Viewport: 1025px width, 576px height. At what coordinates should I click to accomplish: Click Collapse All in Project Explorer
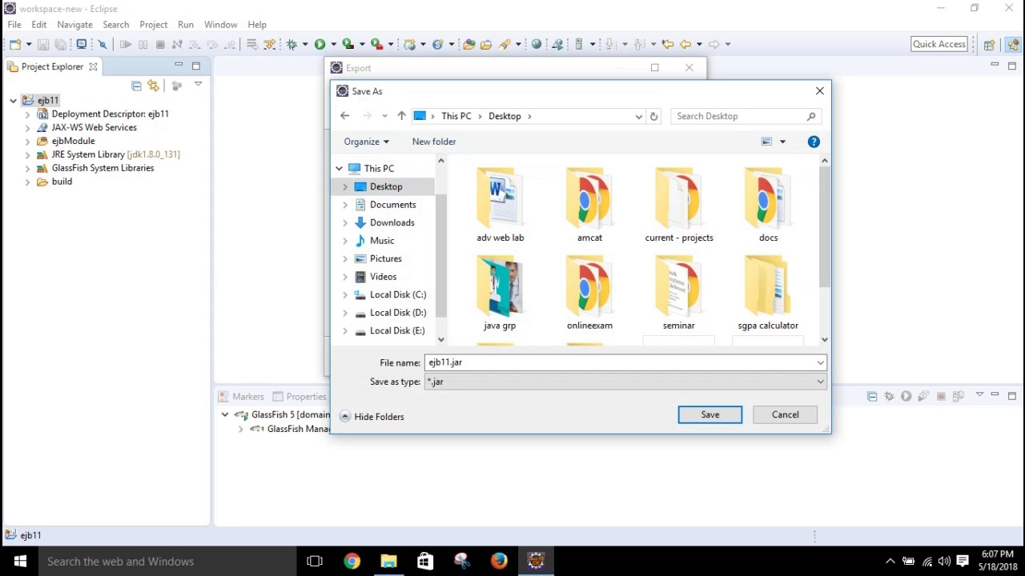pyautogui.click(x=136, y=86)
